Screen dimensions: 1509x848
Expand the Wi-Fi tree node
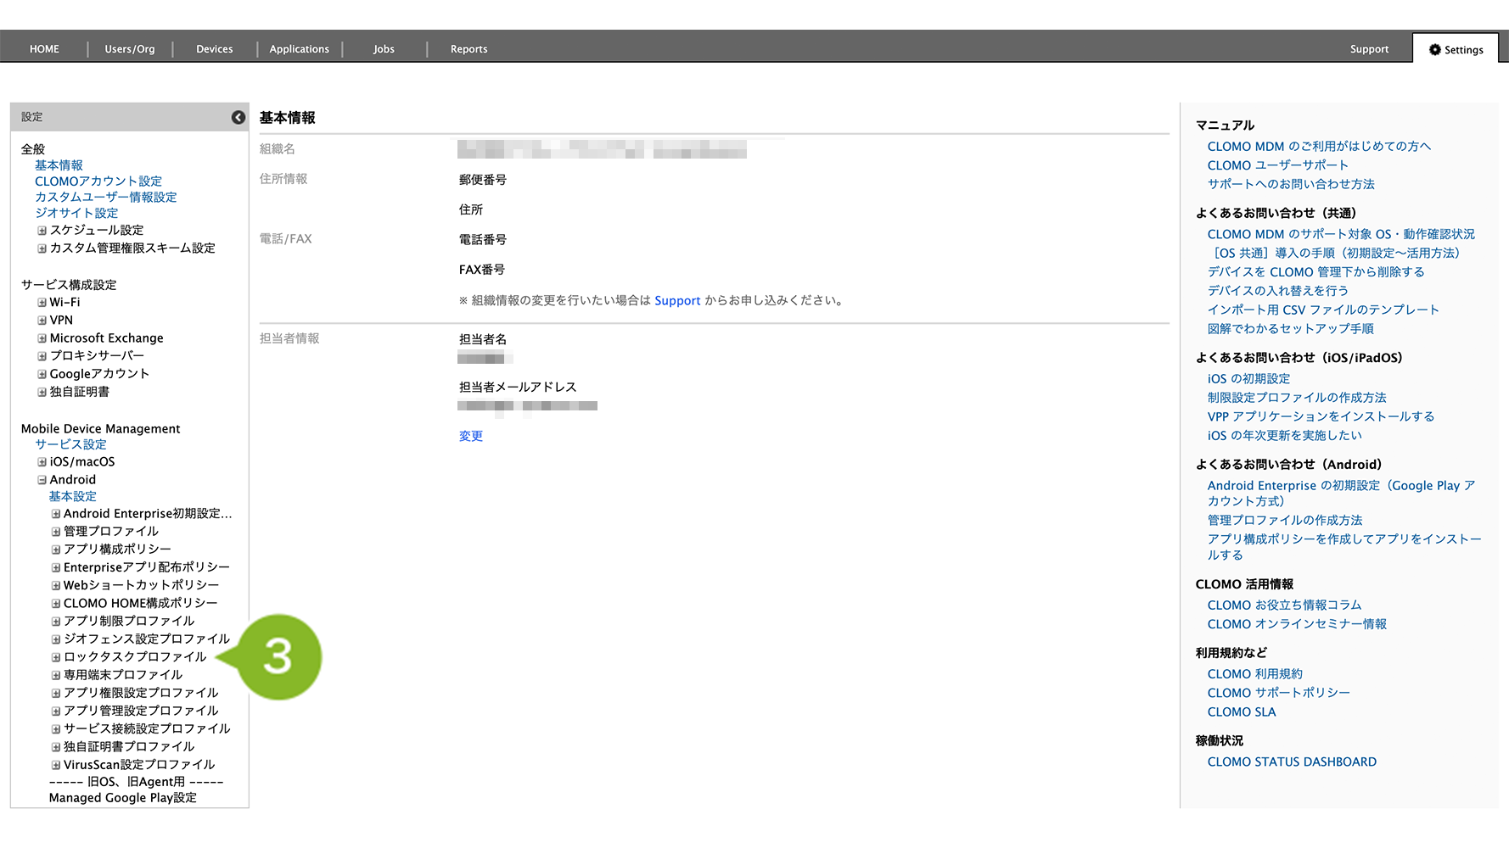42,303
